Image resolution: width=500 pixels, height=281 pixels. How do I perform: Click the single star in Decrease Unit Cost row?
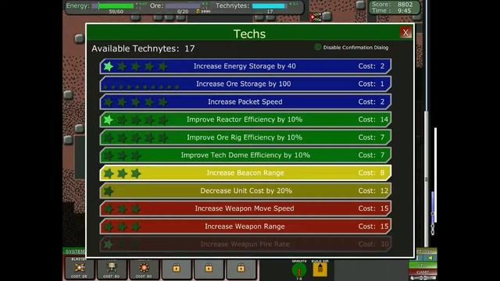pyautogui.click(x=109, y=190)
